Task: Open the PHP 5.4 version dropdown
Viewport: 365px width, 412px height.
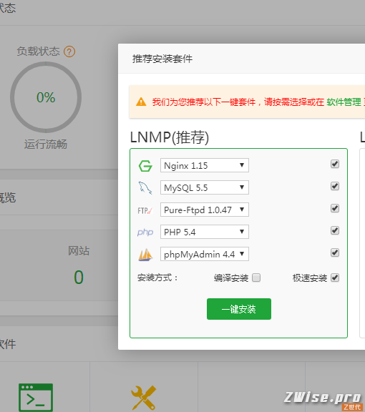Action: [x=205, y=232]
